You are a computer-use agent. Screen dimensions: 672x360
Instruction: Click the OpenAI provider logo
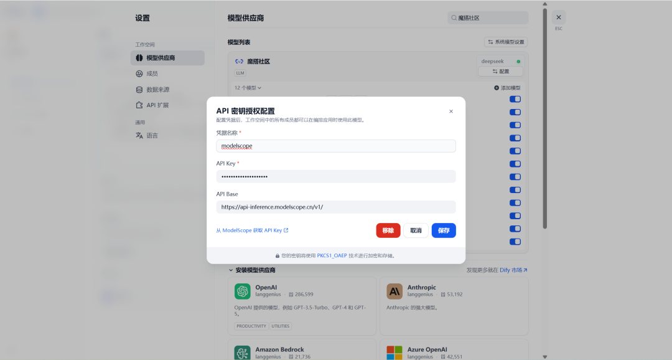[242, 291]
